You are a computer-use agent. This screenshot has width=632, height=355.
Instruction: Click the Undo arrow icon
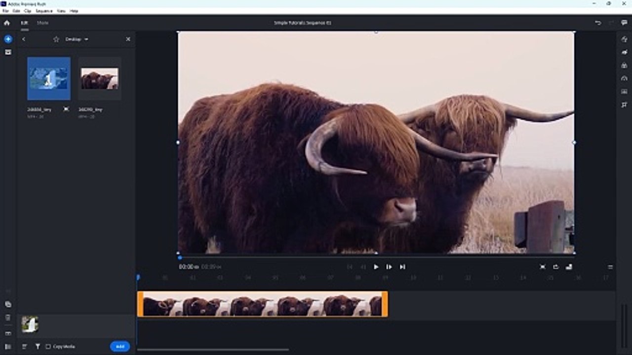598,23
